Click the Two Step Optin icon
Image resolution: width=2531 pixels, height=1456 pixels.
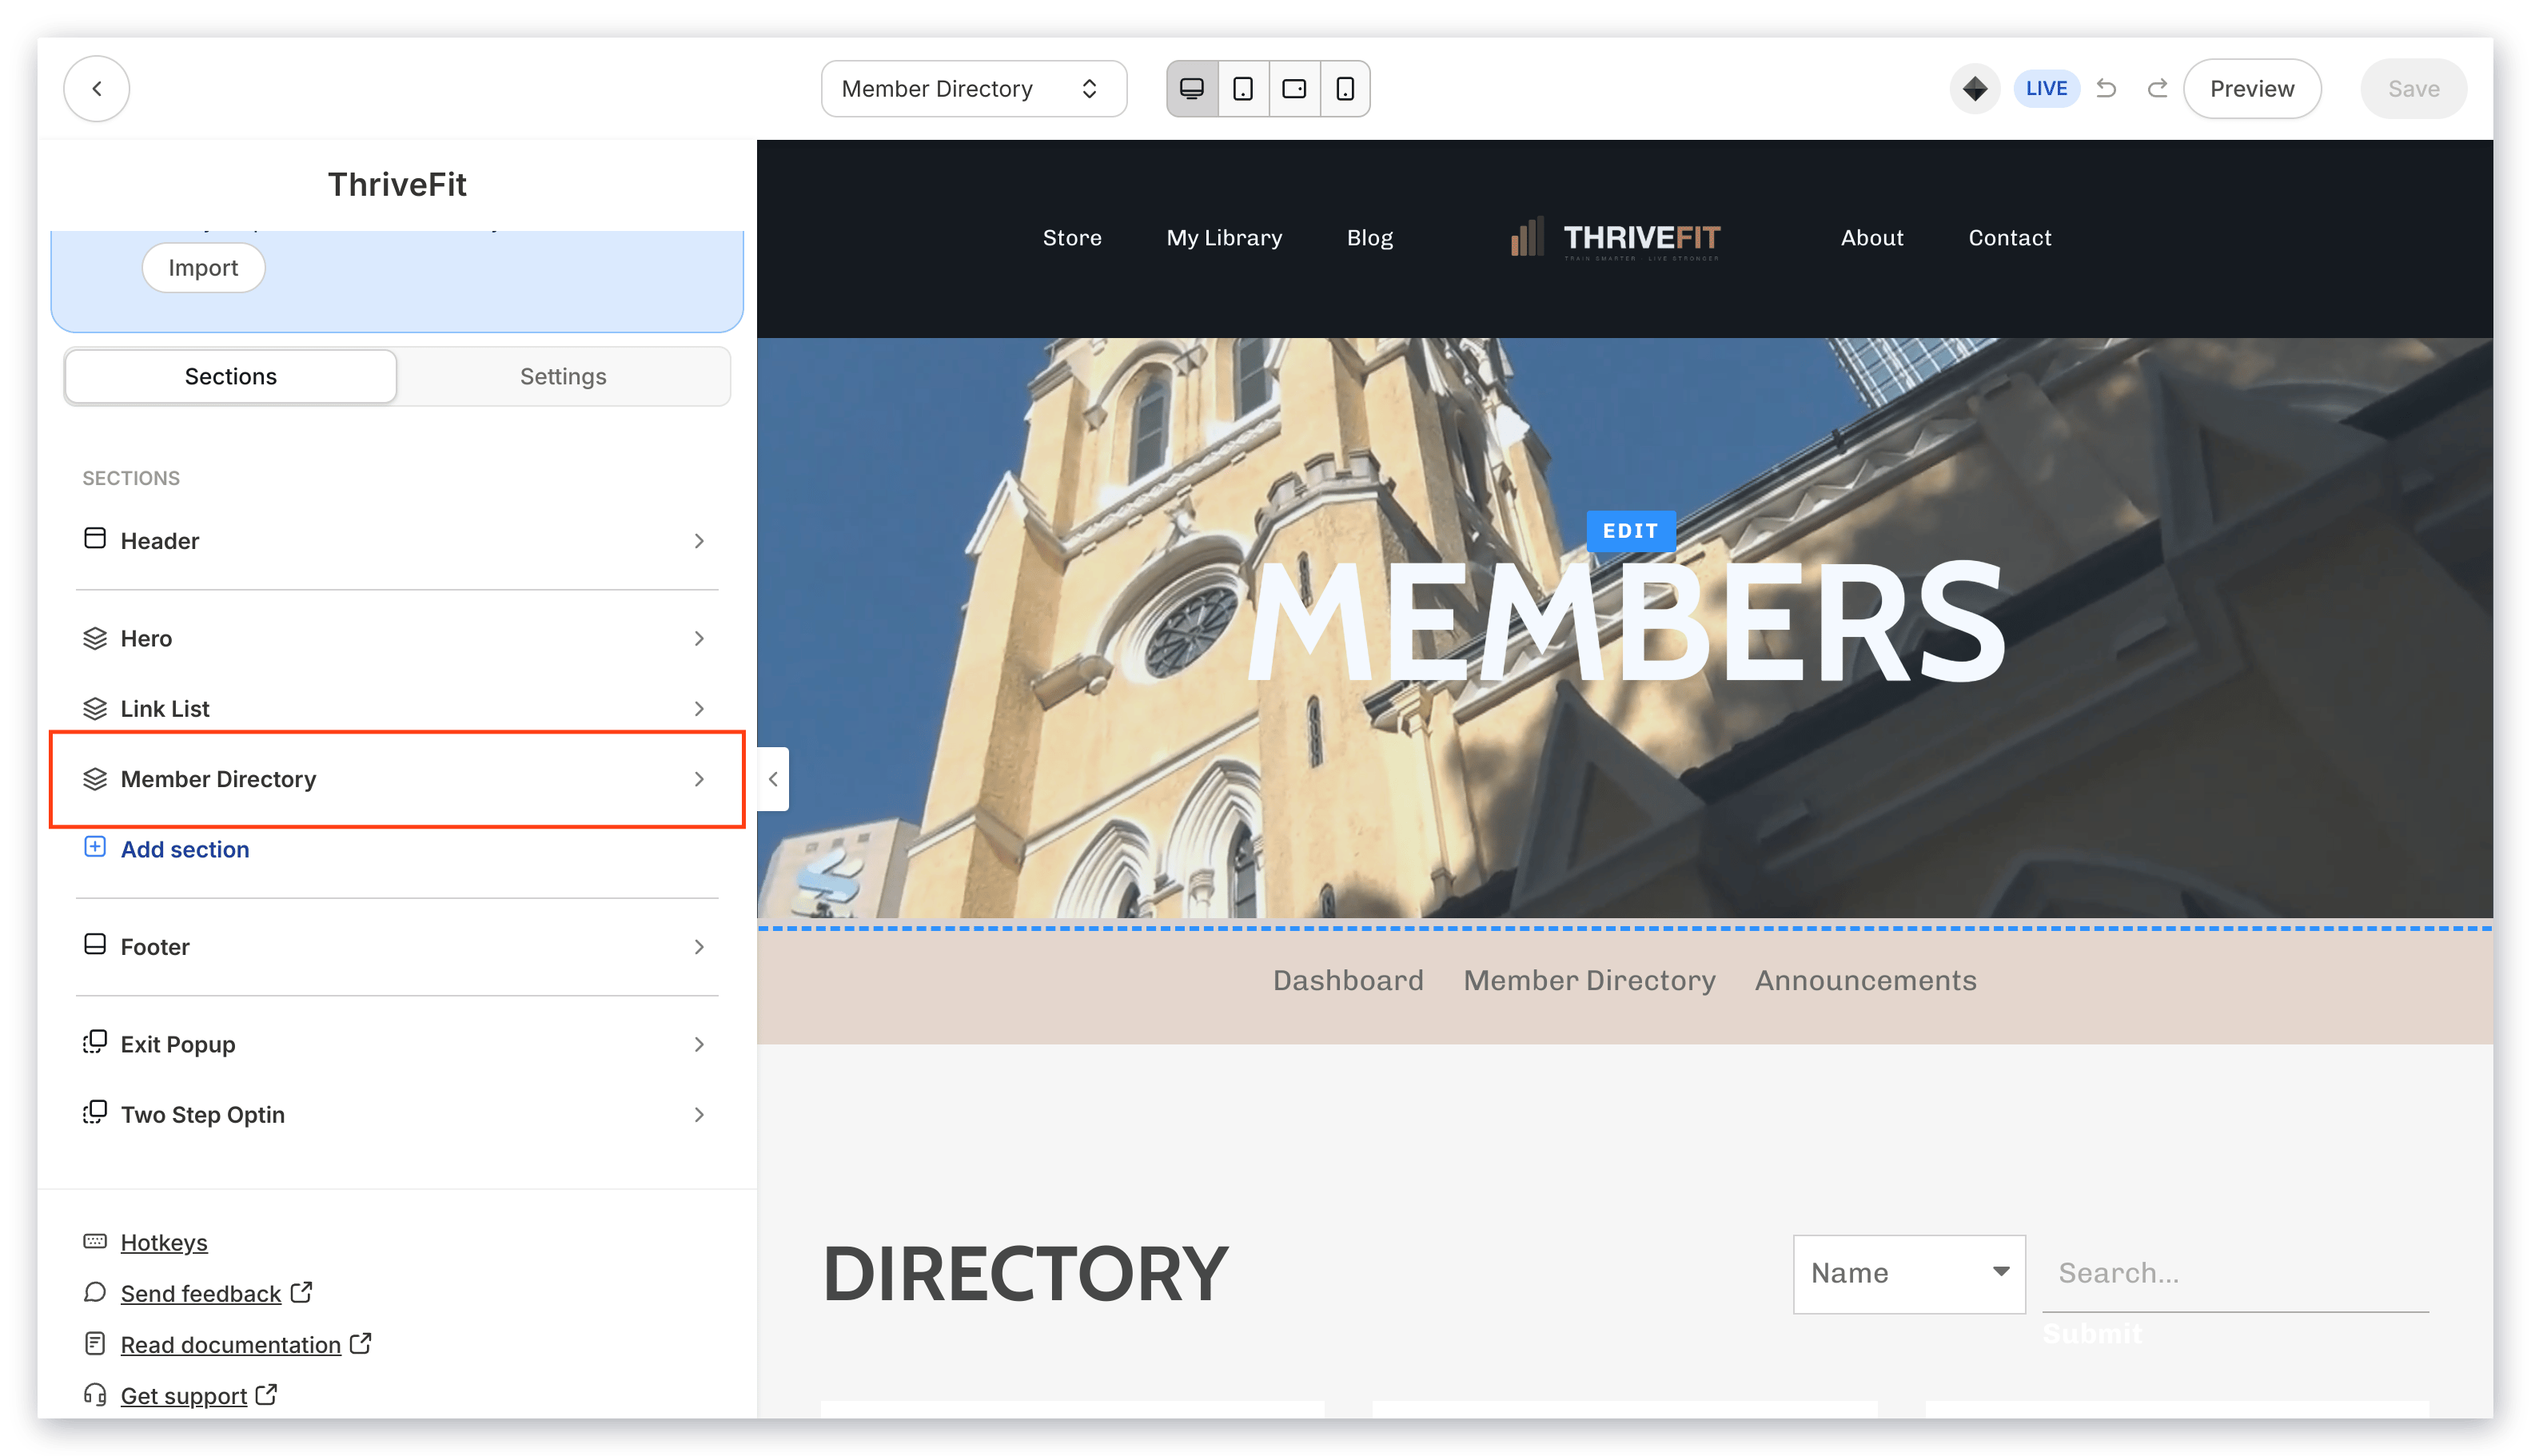click(x=95, y=1112)
